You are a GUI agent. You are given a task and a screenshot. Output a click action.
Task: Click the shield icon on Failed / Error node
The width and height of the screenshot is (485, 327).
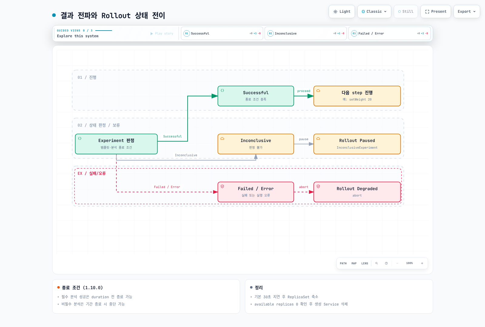222,187
